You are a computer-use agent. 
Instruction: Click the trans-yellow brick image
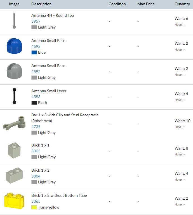(x=14, y=201)
